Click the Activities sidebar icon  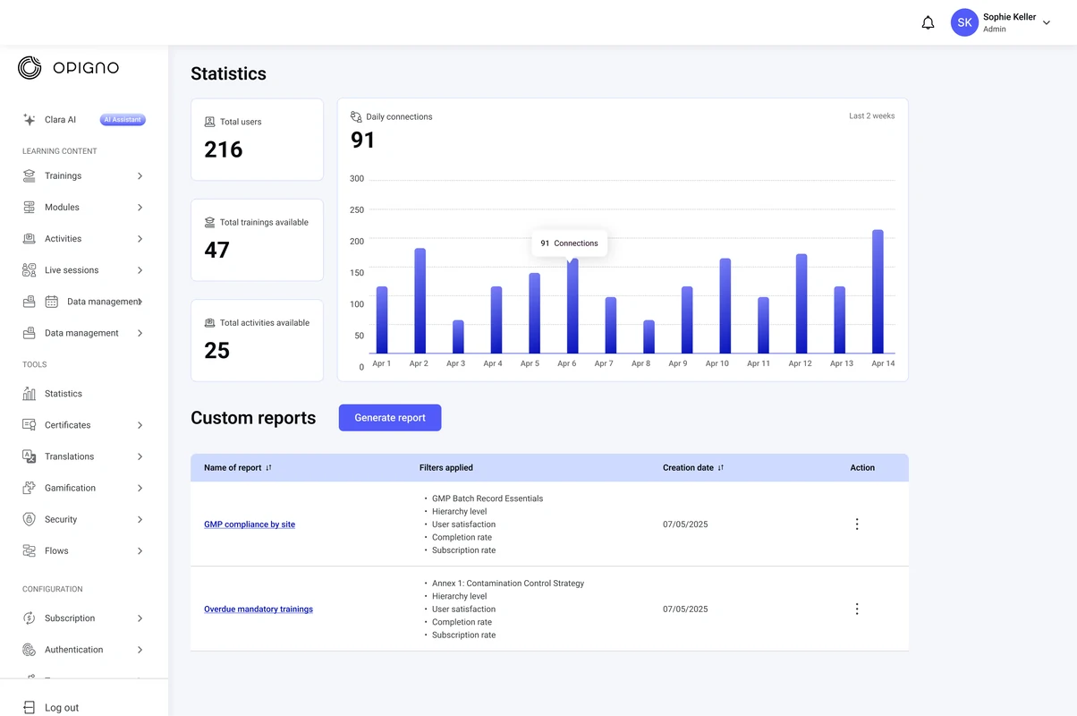tap(30, 239)
